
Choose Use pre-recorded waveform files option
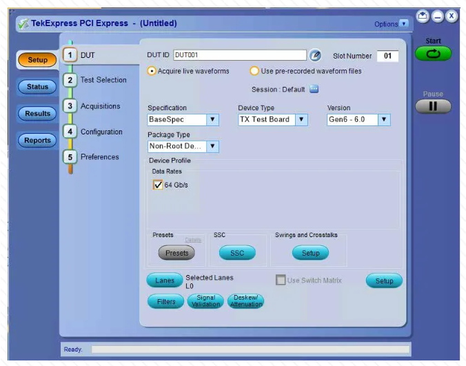(254, 71)
